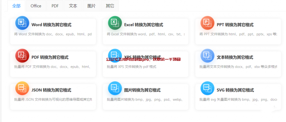Viewport: 286px width, 122px height.
Task: Open the PDF category tab
Action: [55, 6]
